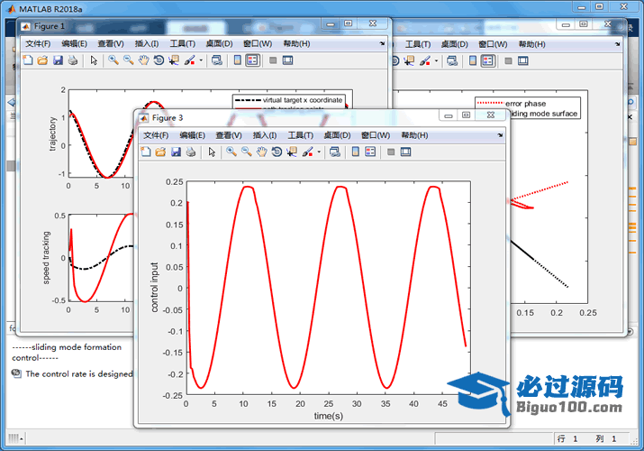Image resolution: width=644 pixels, height=451 pixels.
Task: Open file icon in Figure 1 toolbar
Action: (x=42, y=60)
